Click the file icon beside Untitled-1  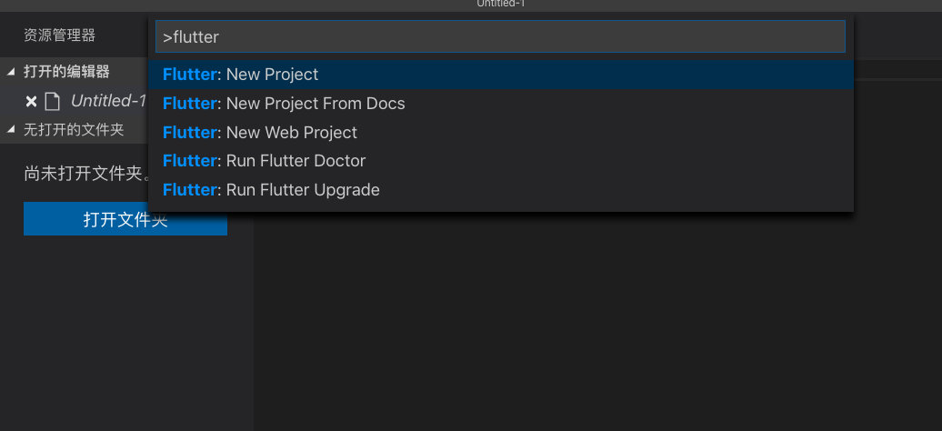53,102
